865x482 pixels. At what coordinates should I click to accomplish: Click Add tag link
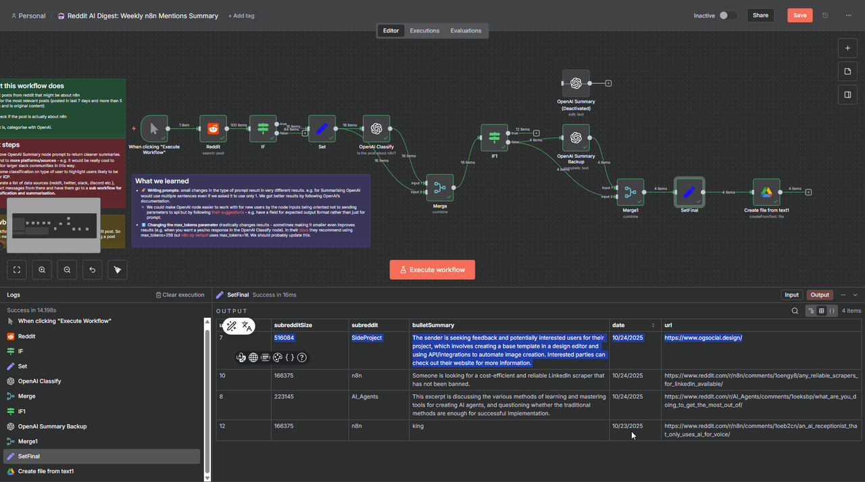coord(241,16)
